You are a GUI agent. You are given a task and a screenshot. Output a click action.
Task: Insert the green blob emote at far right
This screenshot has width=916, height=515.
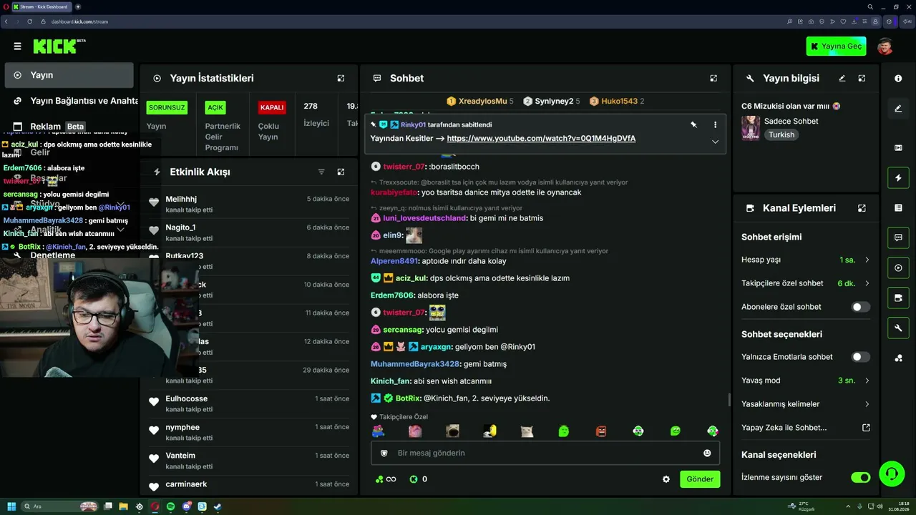pos(713,431)
